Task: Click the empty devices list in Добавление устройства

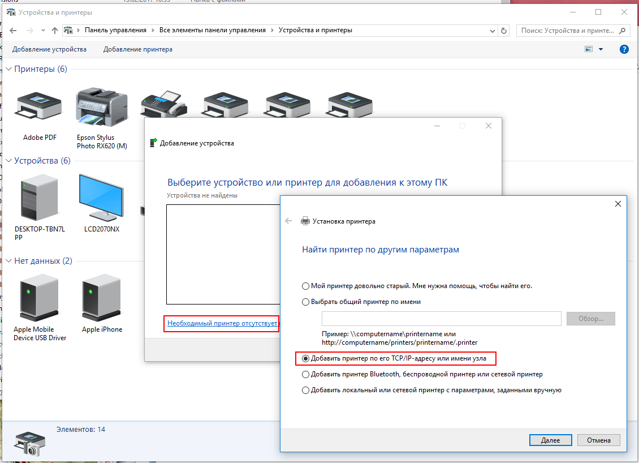Action: tap(223, 255)
